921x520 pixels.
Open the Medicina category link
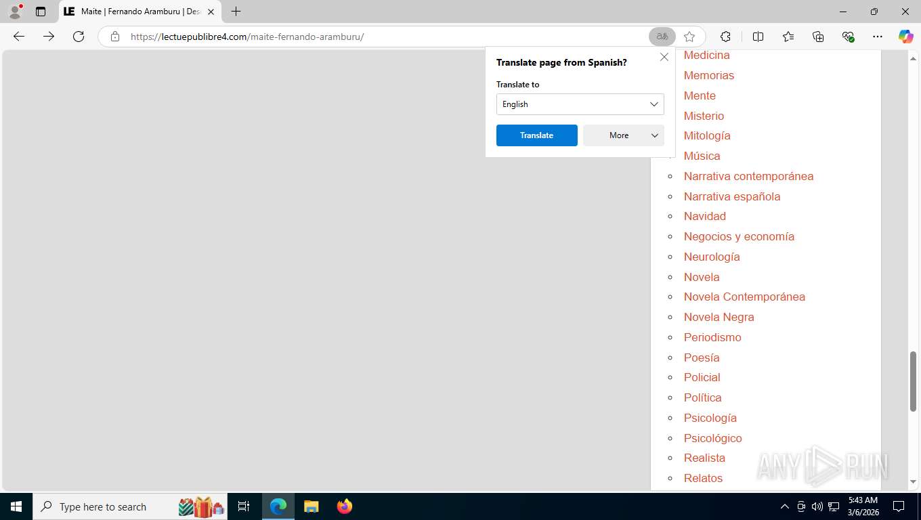[x=706, y=56]
